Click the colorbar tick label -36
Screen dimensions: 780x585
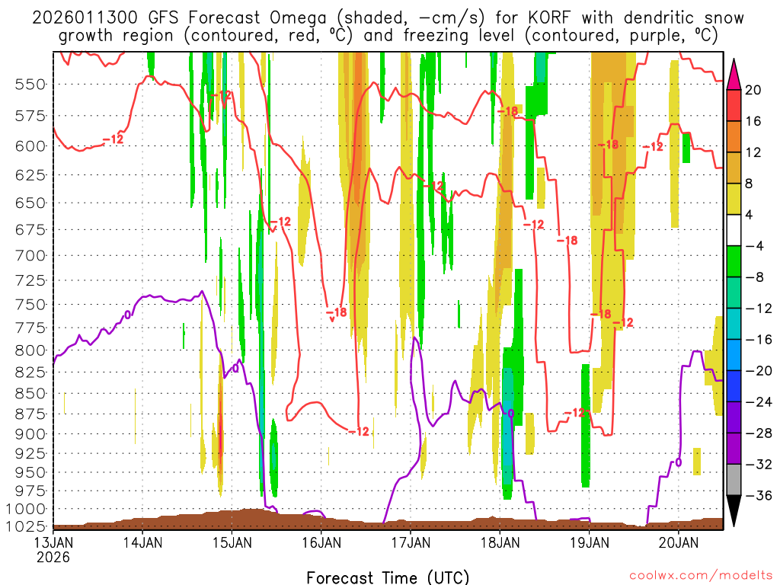tap(758, 495)
